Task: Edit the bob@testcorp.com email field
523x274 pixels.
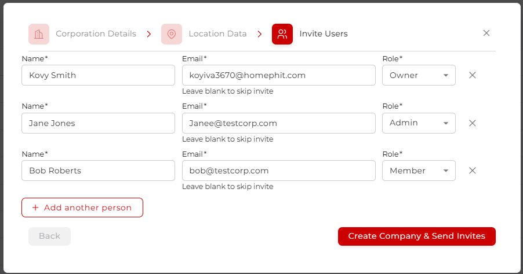Action: [x=278, y=171]
